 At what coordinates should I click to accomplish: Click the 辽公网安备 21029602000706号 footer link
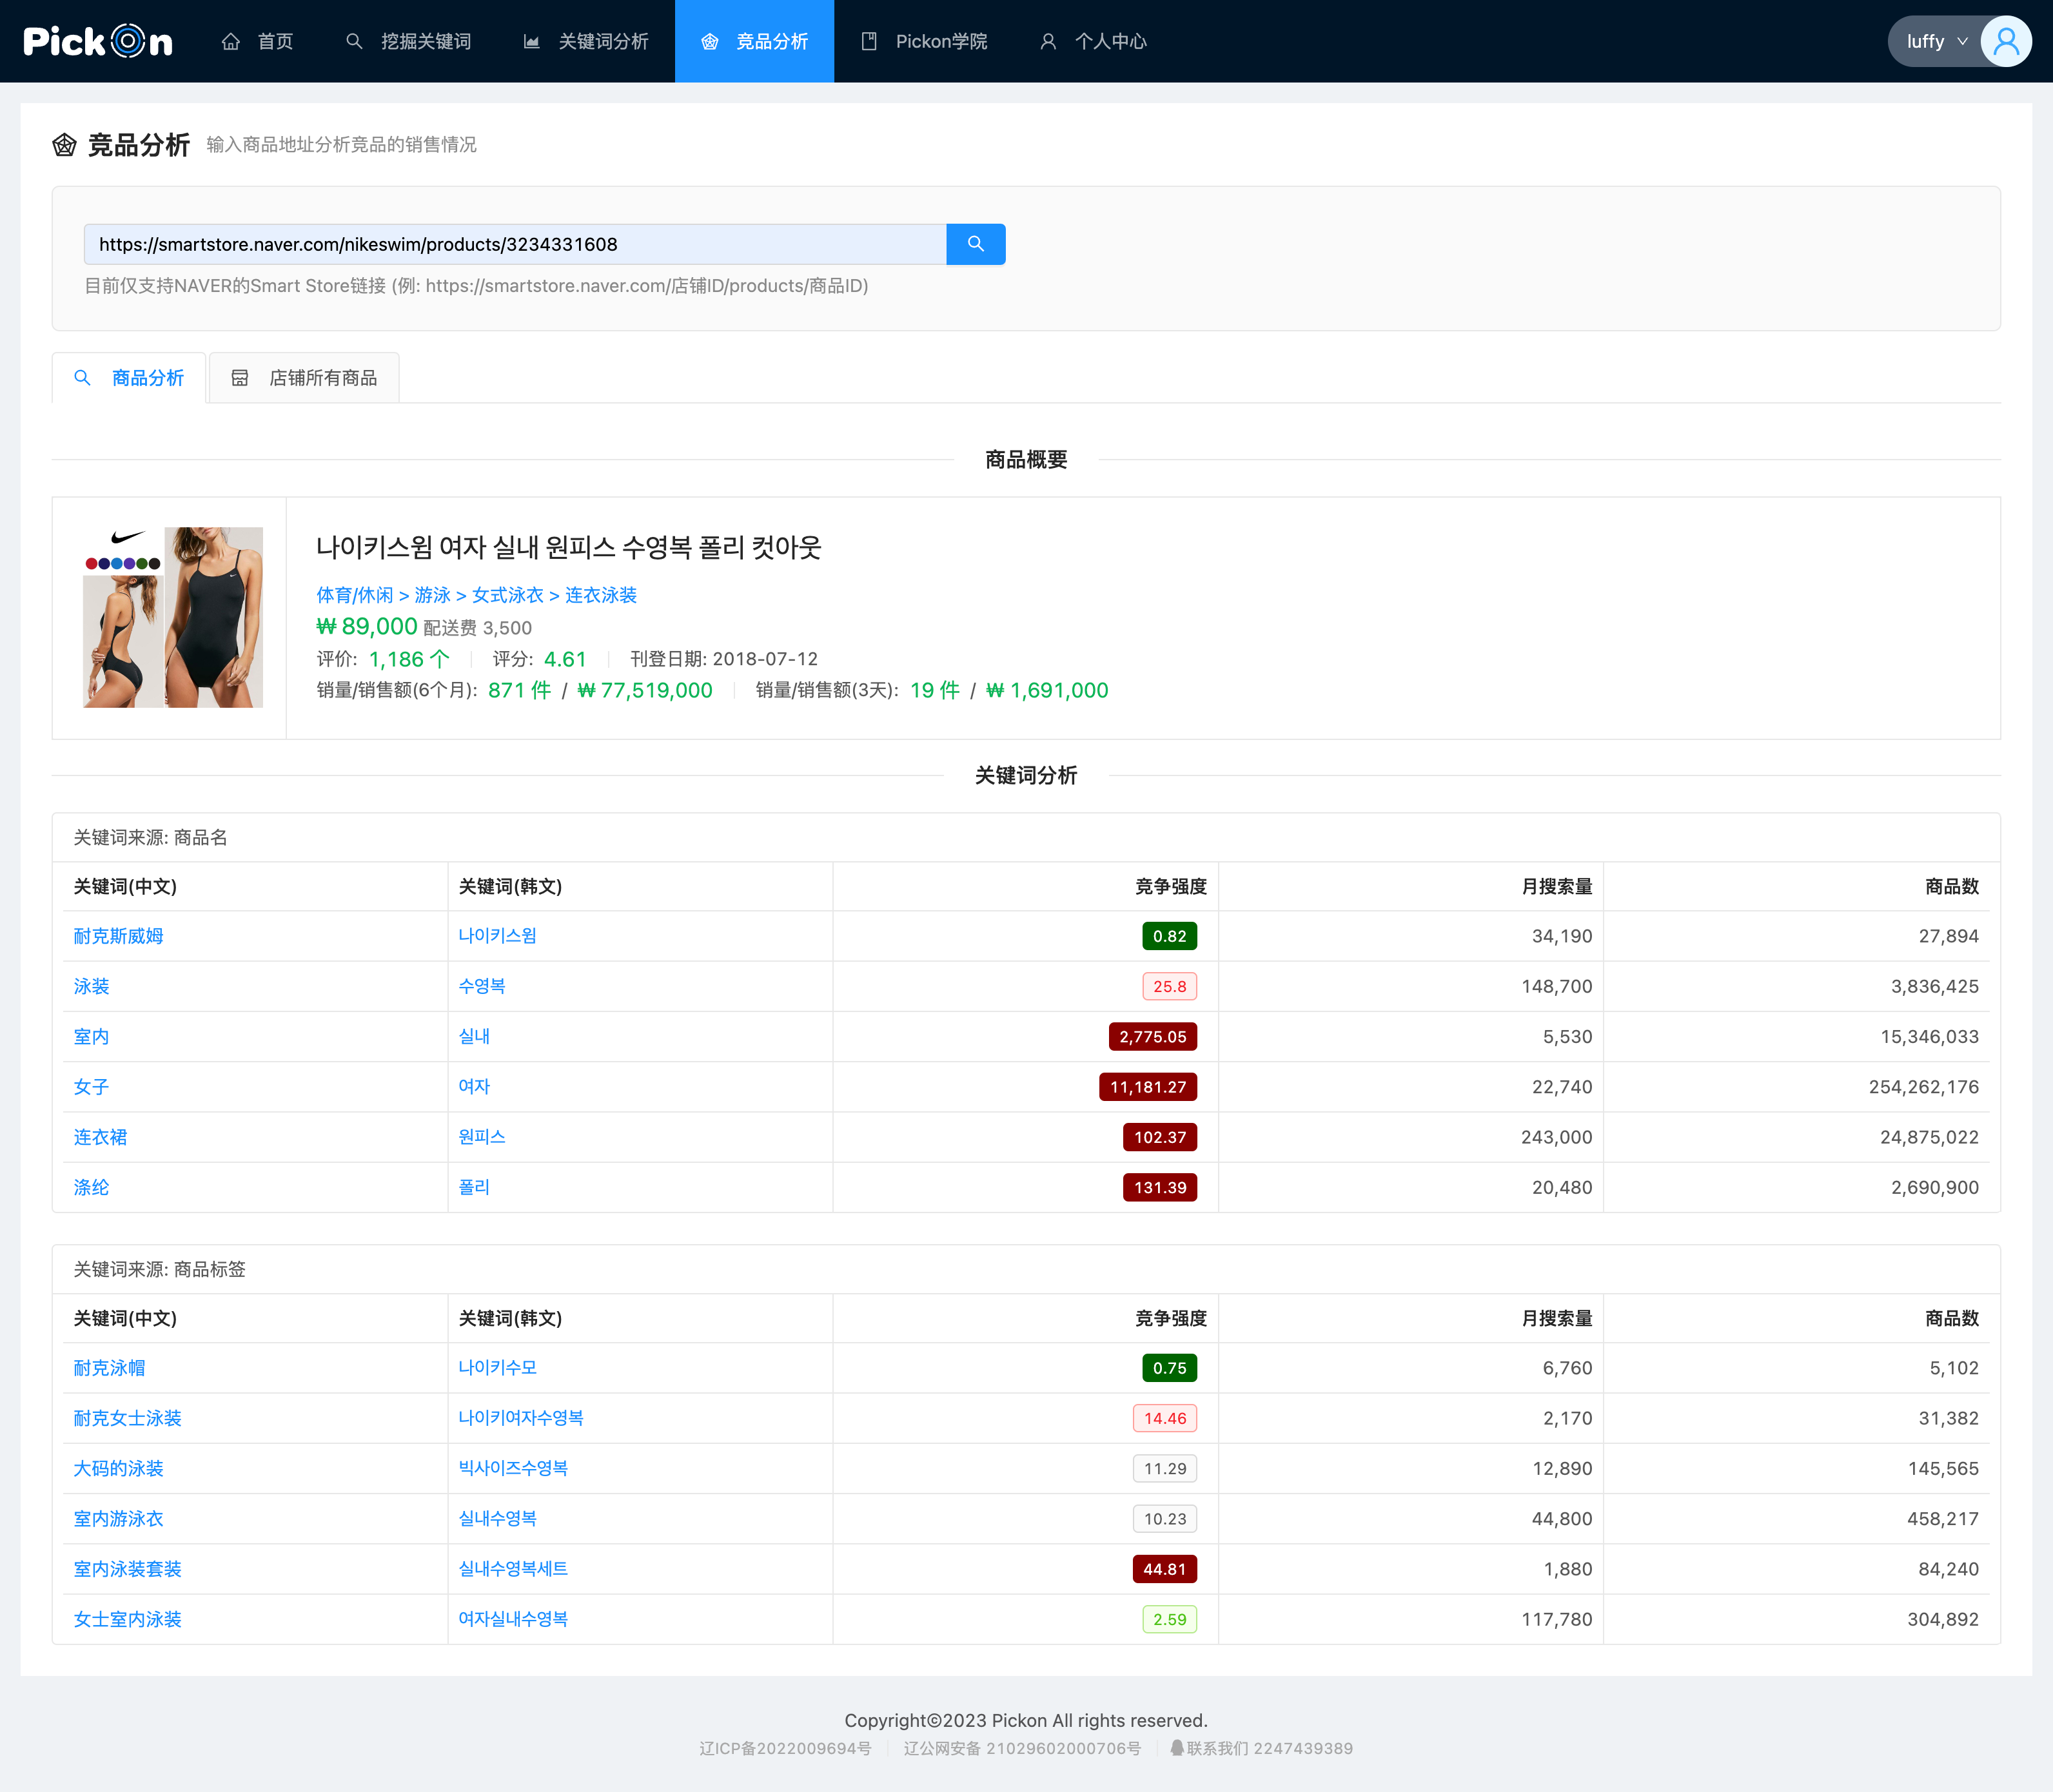pyautogui.click(x=1023, y=1748)
